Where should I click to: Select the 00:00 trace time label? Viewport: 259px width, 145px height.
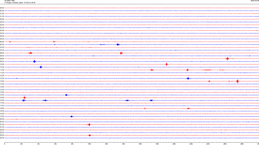[x=2, y=8]
